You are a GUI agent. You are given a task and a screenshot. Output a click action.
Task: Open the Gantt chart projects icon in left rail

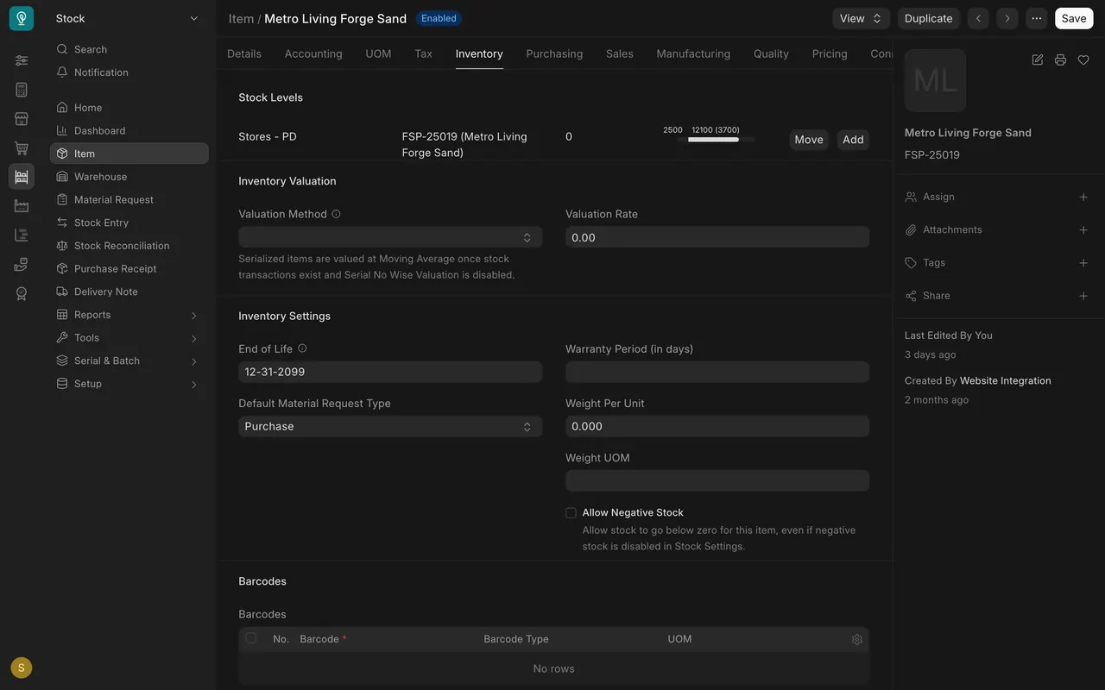pos(22,235)
